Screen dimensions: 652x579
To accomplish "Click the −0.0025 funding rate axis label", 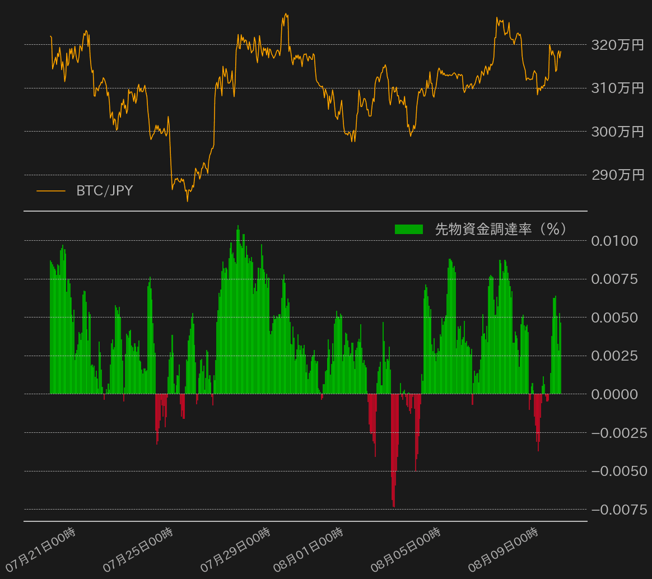I will pyautogui.click(x=619, y=433).
